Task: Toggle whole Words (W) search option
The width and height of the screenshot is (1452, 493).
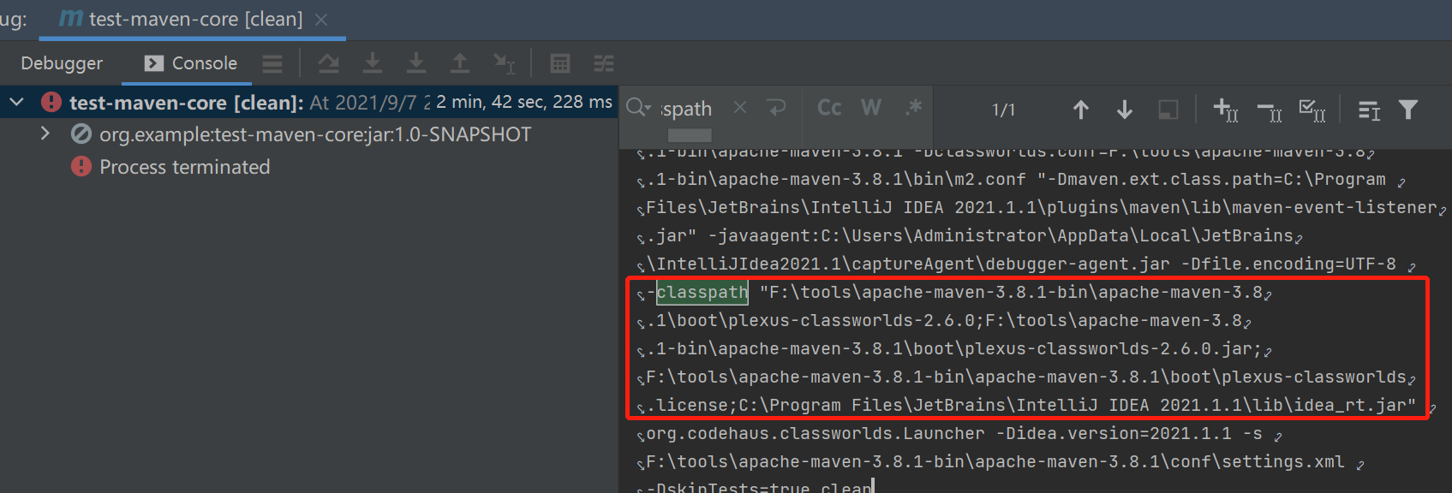Action: 871,108
